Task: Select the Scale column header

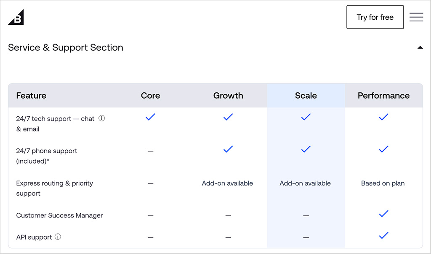Action: (306, 95)
